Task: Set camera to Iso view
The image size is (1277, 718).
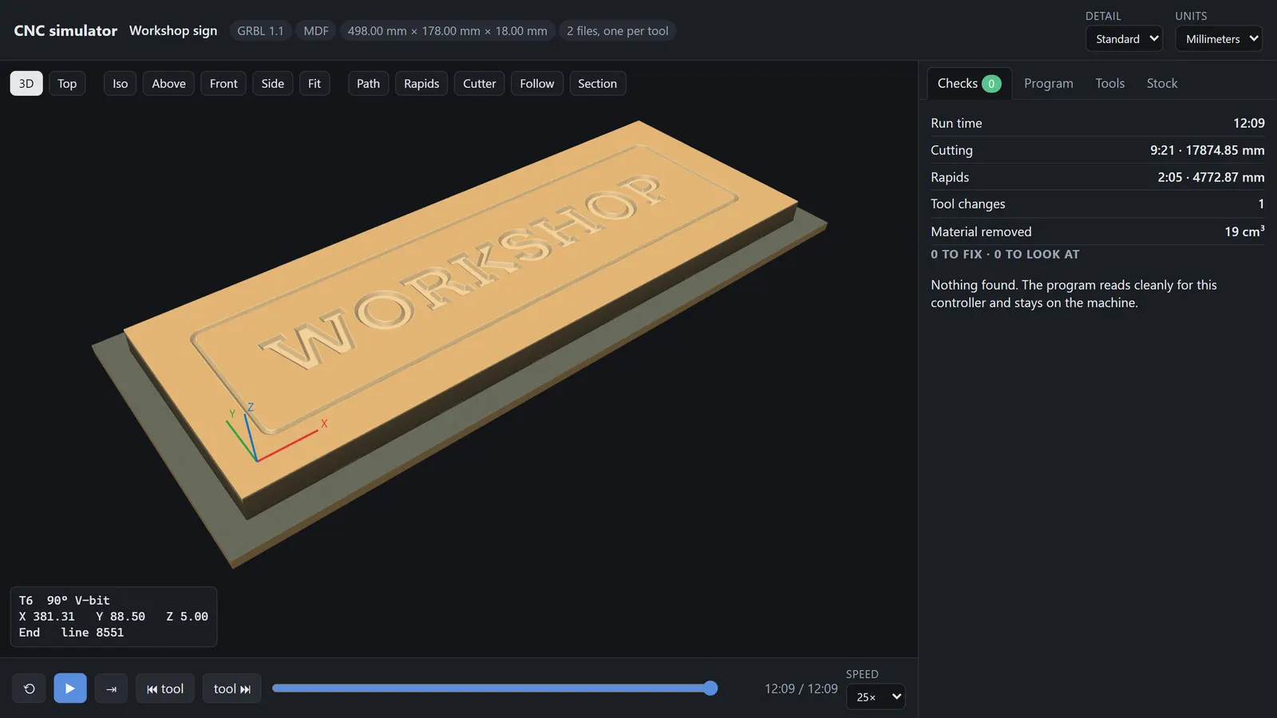Action: 121,84
